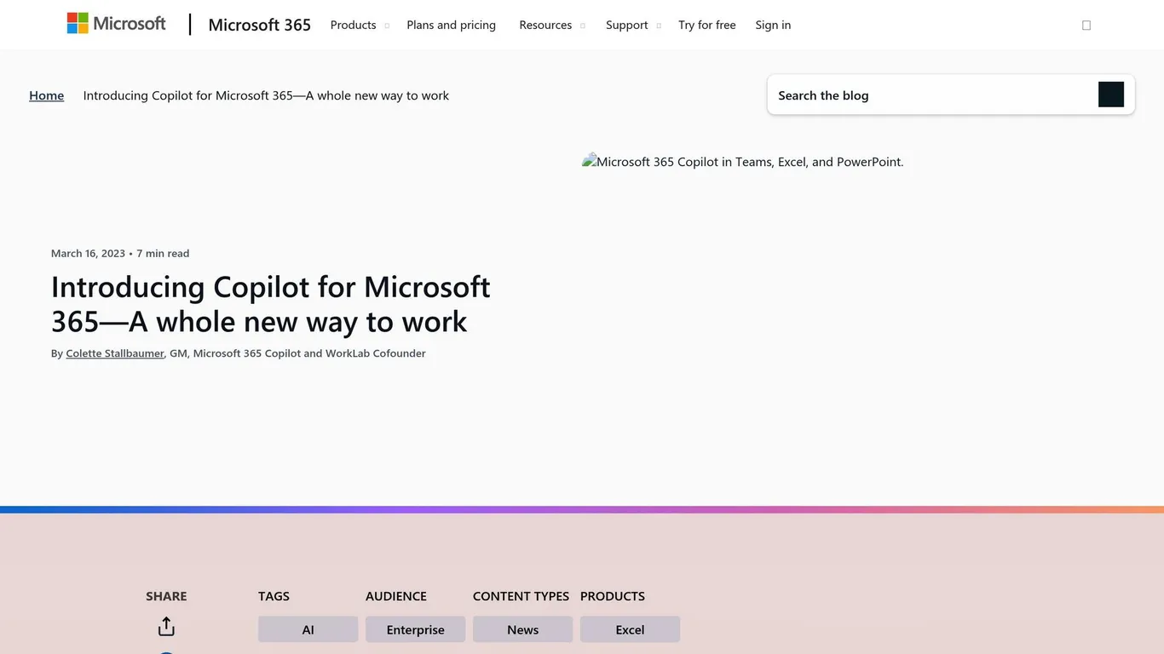Expand the Products menu
Viewport: 1164px width, 654px height.
tap(360, 25)
